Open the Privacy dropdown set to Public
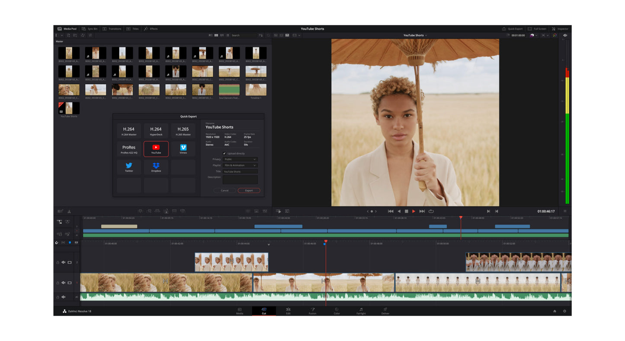Image resolution: width=625 pixels, height=341 pixels. (240, 159)
